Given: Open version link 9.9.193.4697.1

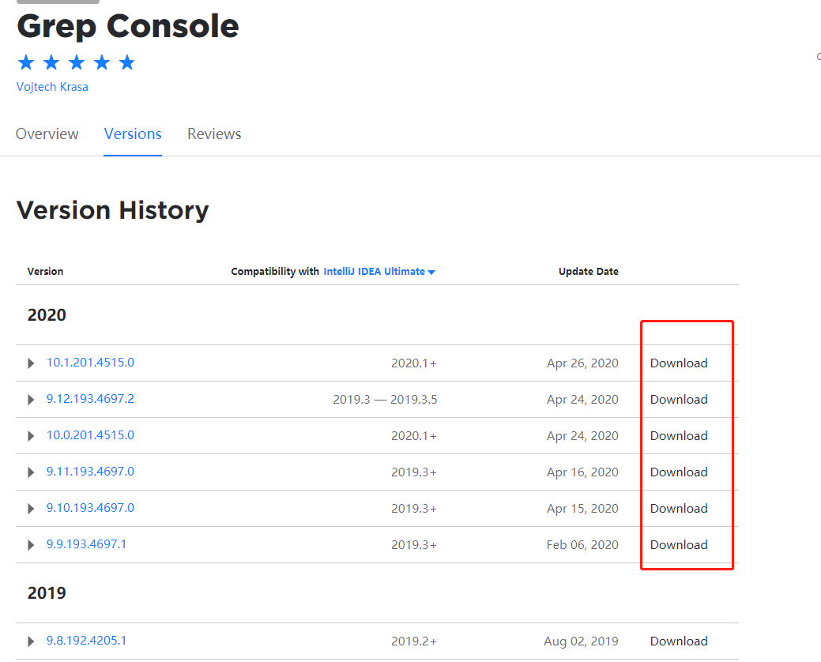Looking at the screenshot, I should (86, 544).
